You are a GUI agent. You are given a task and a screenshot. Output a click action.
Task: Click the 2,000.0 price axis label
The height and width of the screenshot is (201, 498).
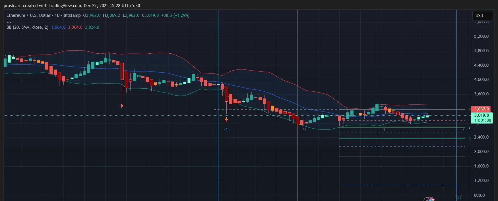click(481, 152)
